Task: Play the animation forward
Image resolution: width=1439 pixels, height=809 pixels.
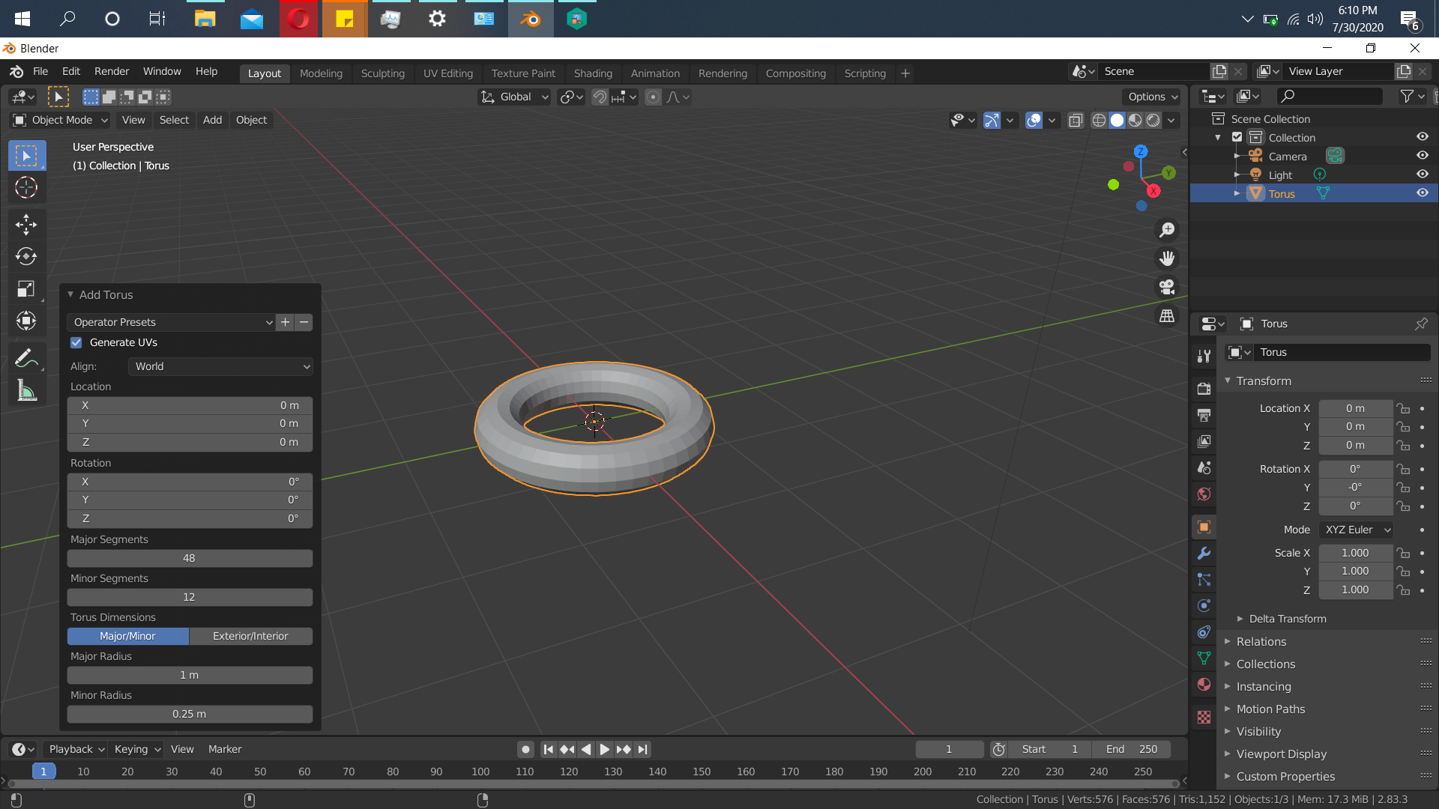Action: click(605, 749)
